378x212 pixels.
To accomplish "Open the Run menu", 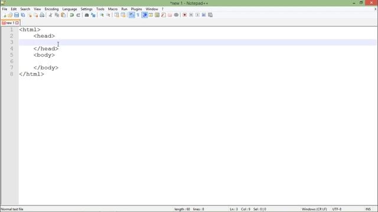I will click(x=124, y=9).
